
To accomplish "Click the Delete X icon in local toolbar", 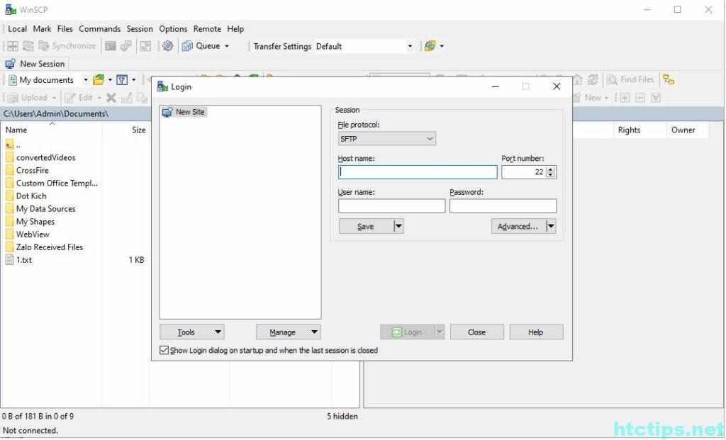I will pyautogui.click(x=111, y=98).
